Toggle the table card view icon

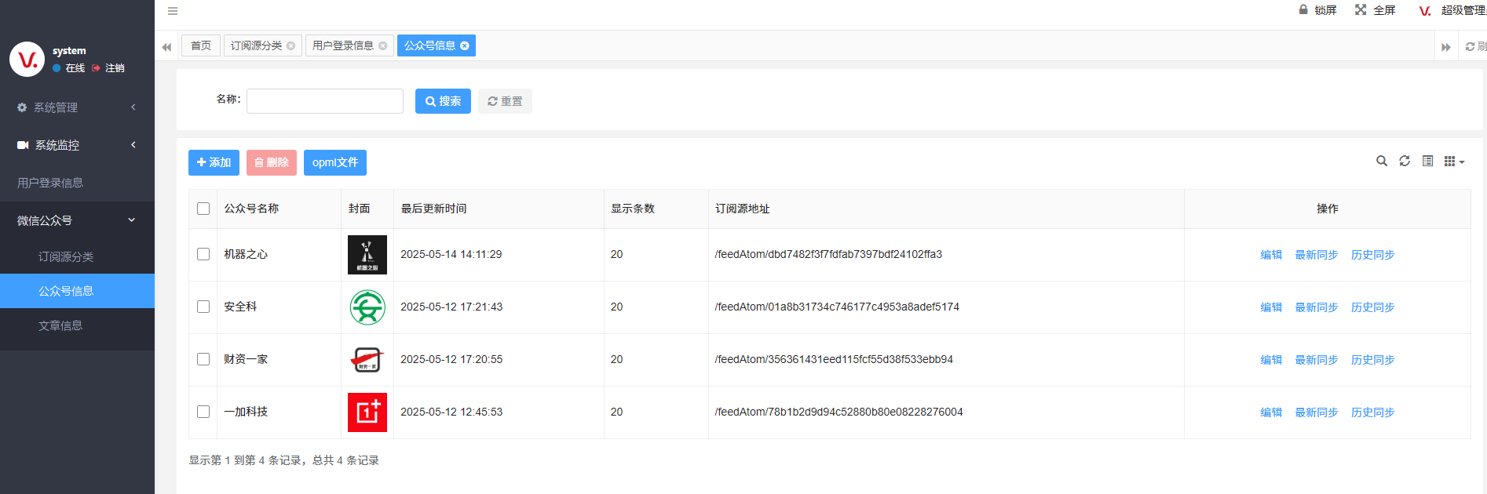tap(1427, 161)
